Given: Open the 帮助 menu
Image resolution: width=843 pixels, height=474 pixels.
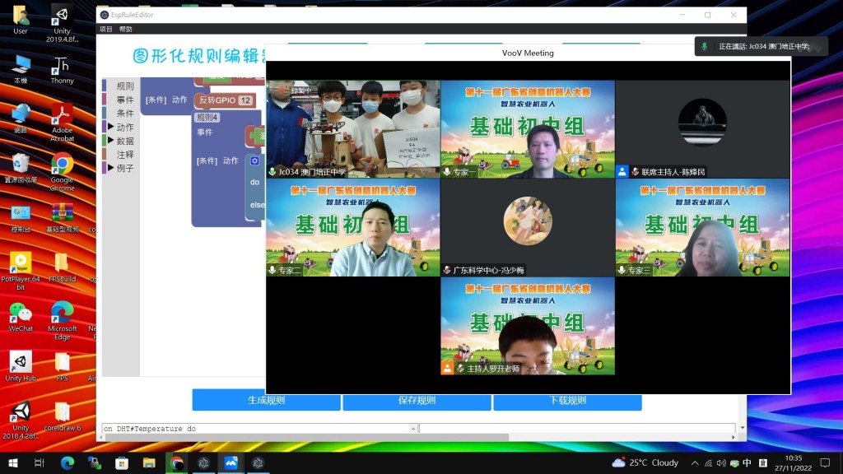Looking at the screenshot, I should click(x=125, y=29).
